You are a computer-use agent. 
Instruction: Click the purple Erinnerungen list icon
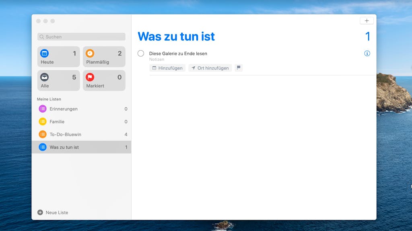coord(43,109)
